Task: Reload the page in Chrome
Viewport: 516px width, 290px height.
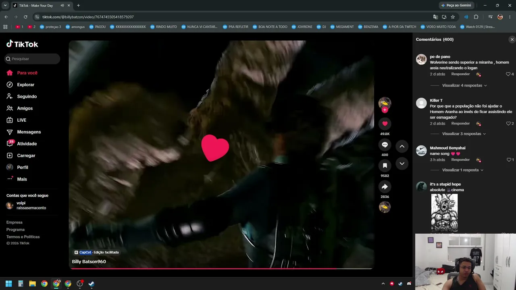Action: pyautogui.click(x=25, y=17)
